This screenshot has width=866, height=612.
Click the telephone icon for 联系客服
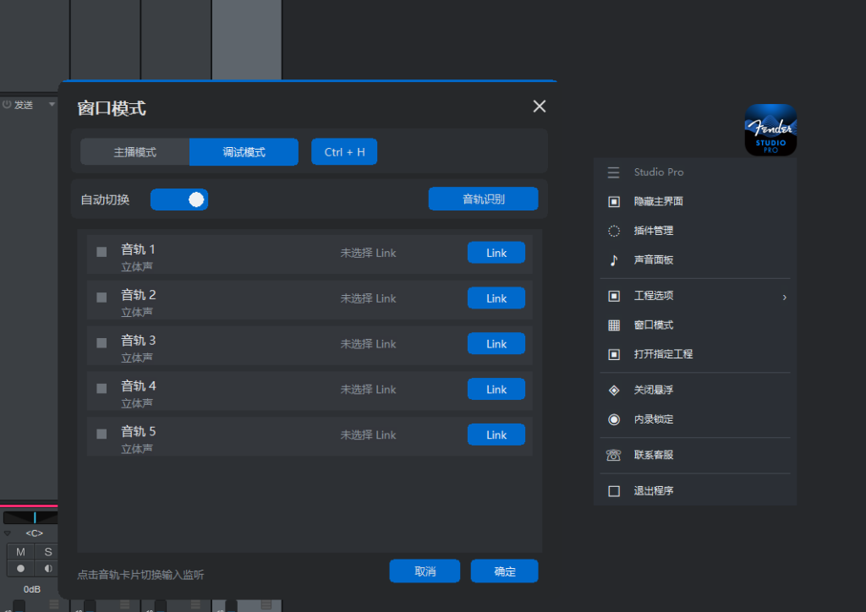pyautogui.click(x=614, y=455)
